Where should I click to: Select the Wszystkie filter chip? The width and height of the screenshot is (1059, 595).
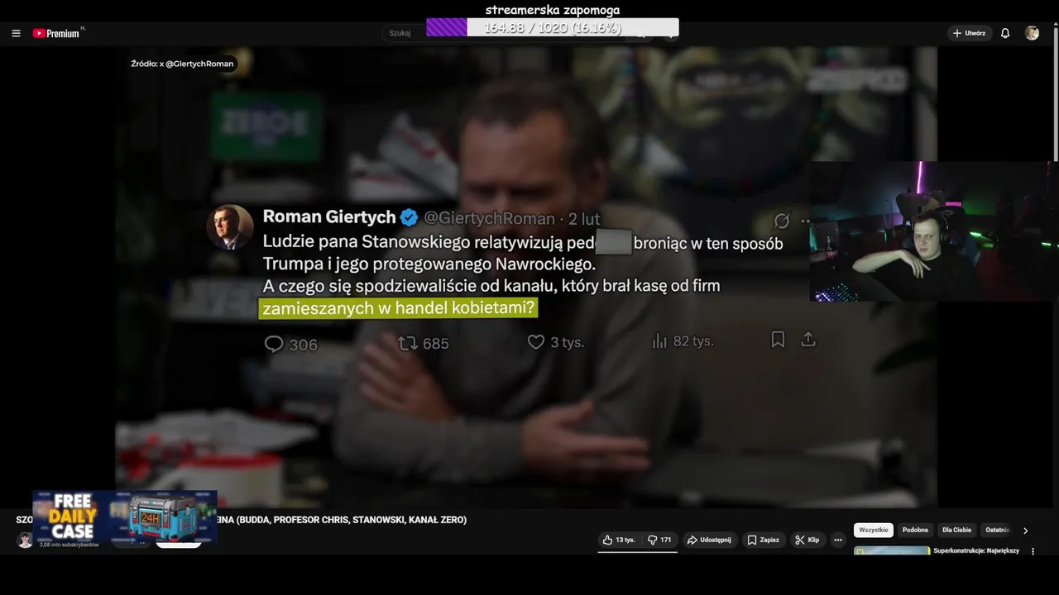pyautogui.click(x=874, y=530)
